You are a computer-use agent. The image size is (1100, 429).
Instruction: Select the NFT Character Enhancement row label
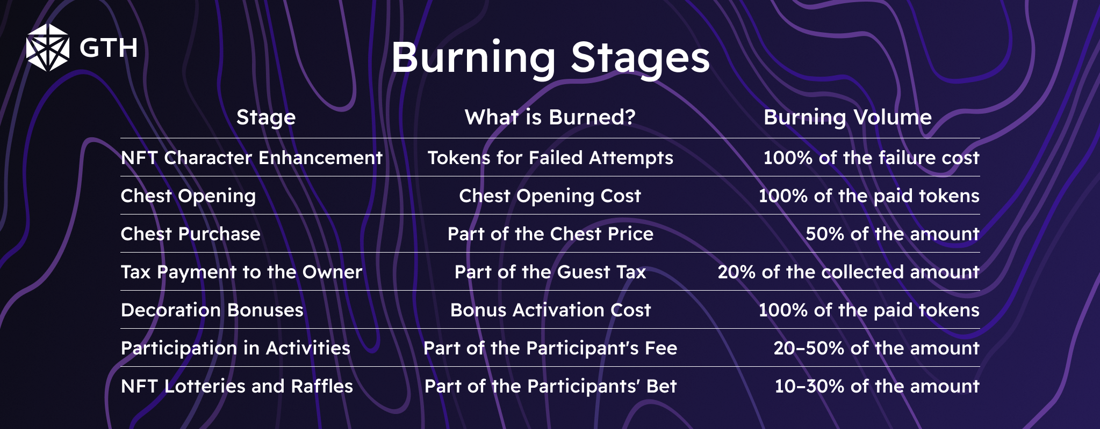pos(251,158)
